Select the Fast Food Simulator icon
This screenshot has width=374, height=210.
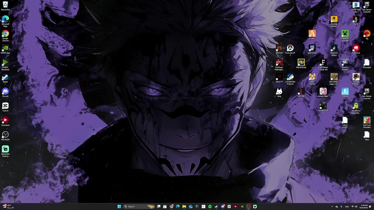click(x=367, y=123)
